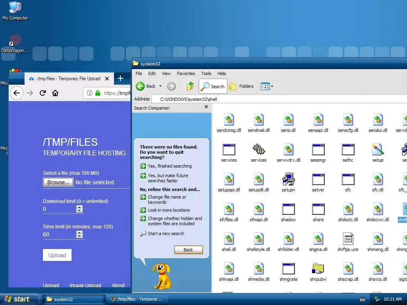
Task: Select the services gear-icon file
Action: (x=258, y=153)
